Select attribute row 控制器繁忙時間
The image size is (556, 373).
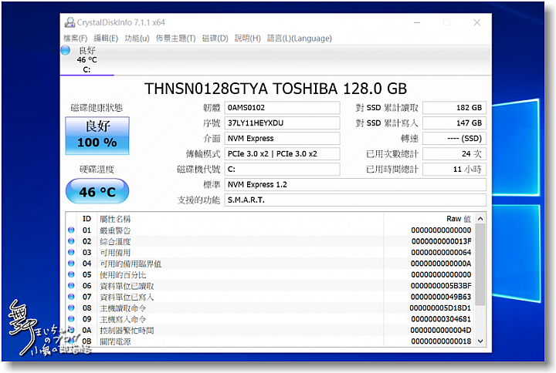tap(270, 330)
